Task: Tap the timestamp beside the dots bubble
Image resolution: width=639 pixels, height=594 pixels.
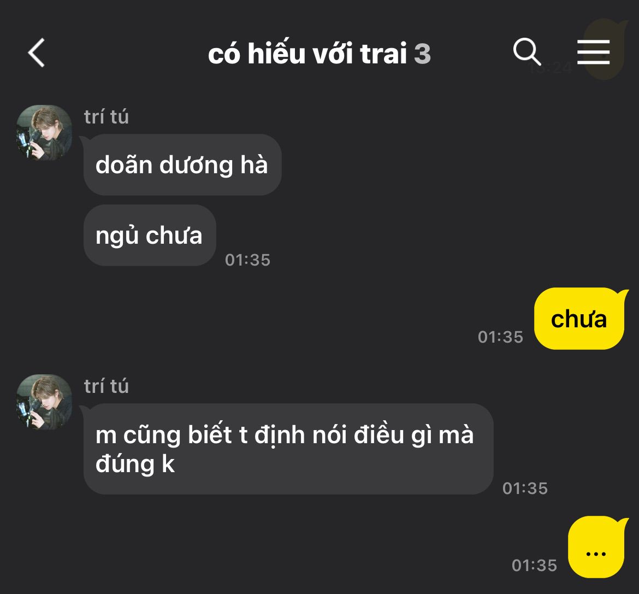Action: pos(534,565)
